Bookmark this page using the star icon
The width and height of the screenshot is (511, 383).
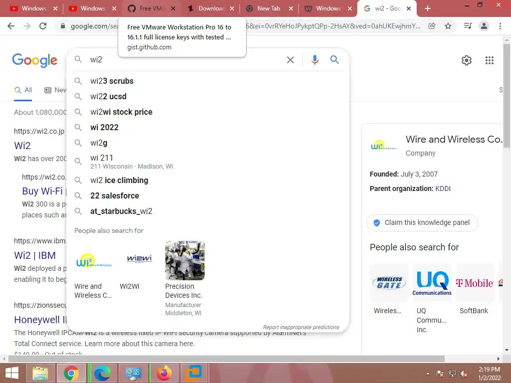click(448, 26)
